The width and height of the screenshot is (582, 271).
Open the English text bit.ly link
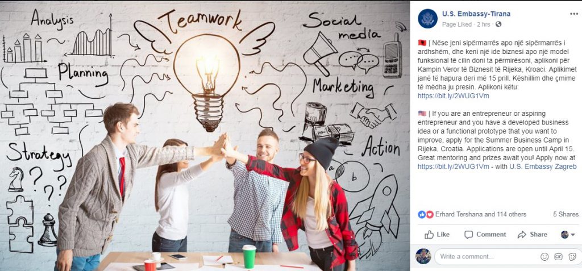pos(453,166)
